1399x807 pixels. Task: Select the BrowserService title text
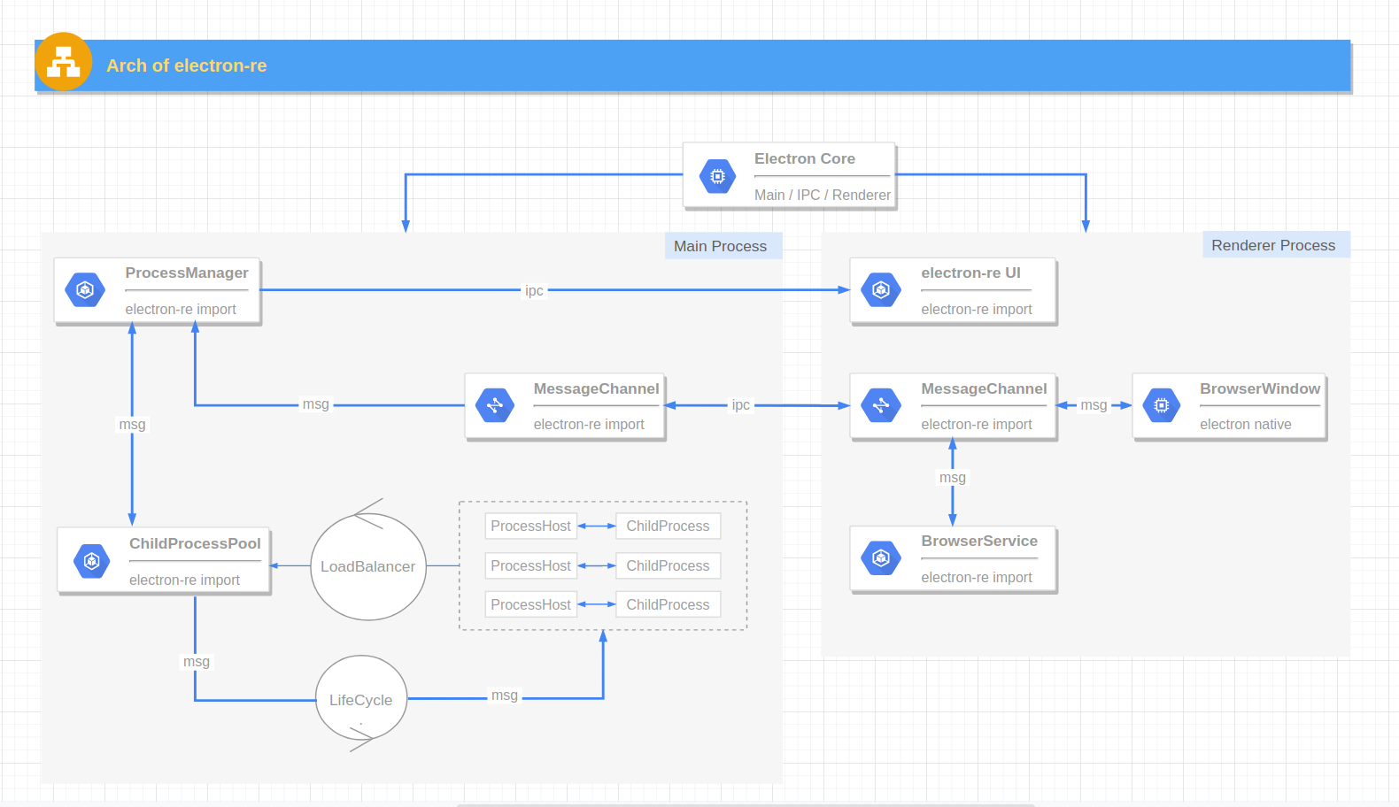[978, 541]
